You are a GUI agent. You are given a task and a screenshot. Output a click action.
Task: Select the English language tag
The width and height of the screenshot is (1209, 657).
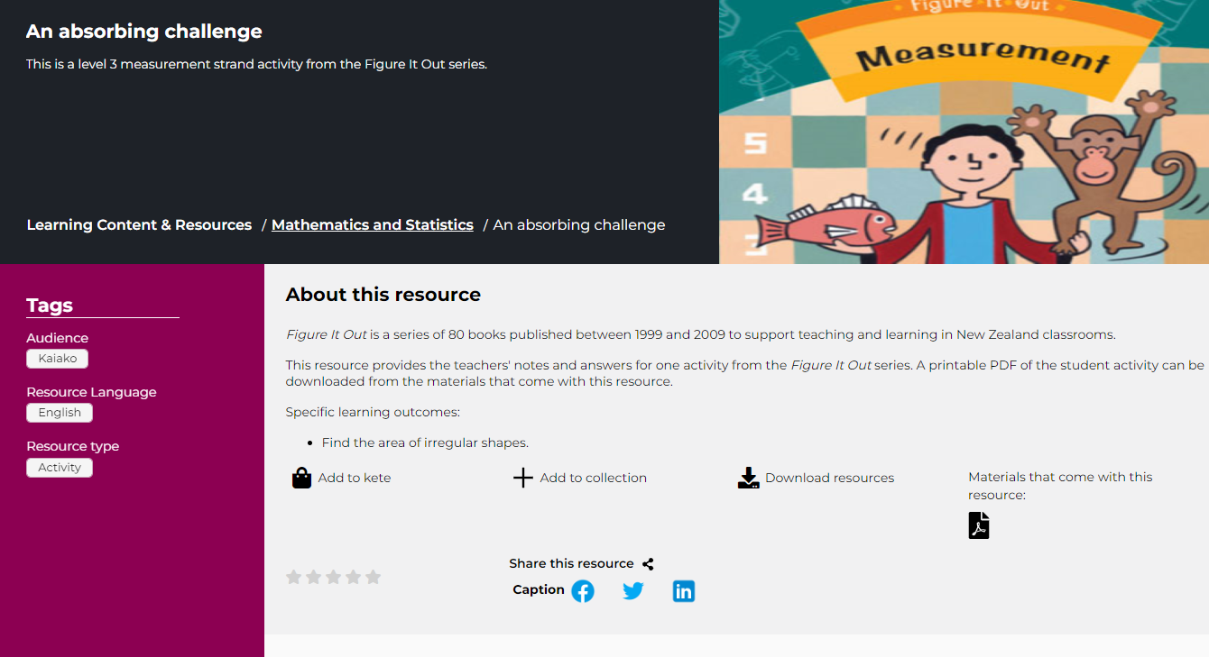60,413
